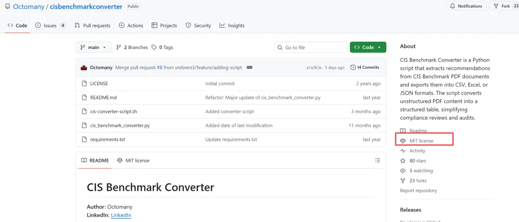Click the Fork button
The image size is (519, 222).
504,6
